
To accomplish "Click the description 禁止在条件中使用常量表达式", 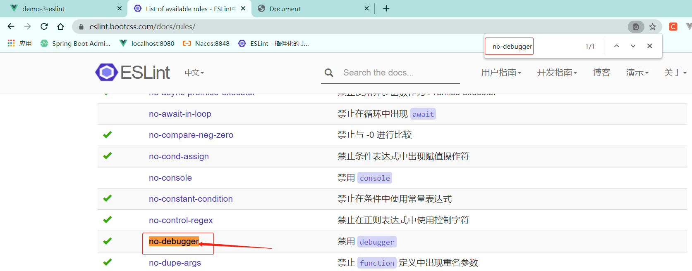I will tap(394, 199).
